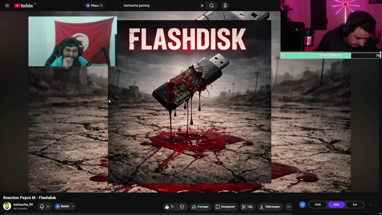This screenshot has height=215, width=382.
Task: Go to the YouTube home logo
Action: click(24, 6)
